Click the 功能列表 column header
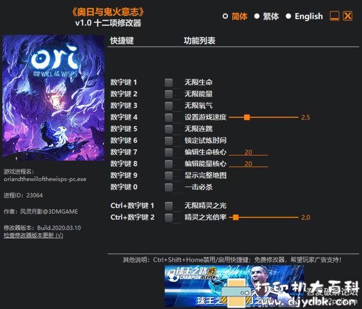Viewport: 362px width, 309px height. [200, 41]
